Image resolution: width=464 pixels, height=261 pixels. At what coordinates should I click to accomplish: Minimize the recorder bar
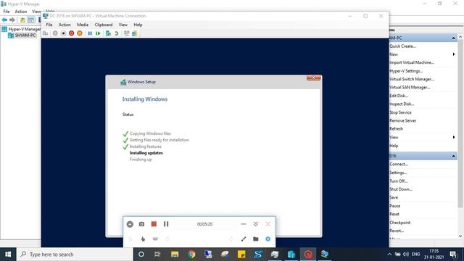[x=244, y=224]
